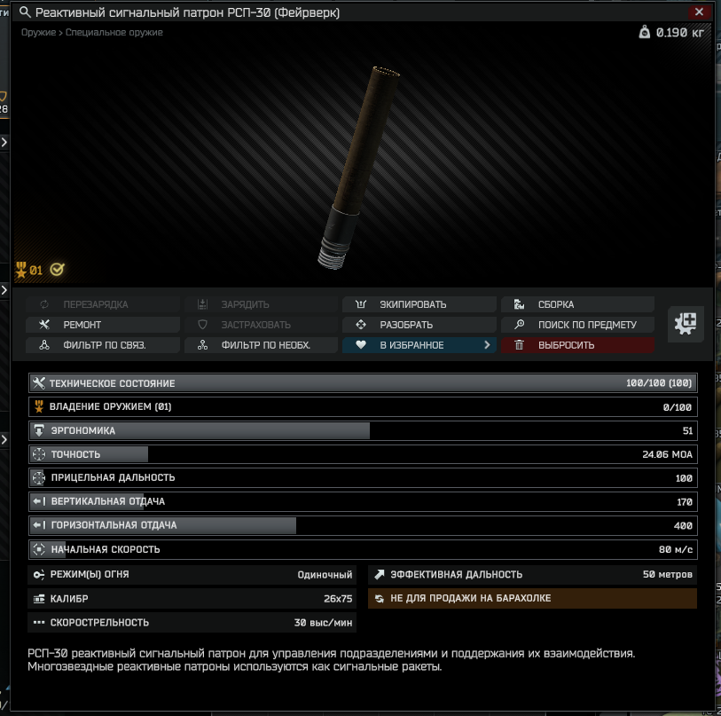Click the РСП-30 flare cartridge 3D preview

point(358,168)
